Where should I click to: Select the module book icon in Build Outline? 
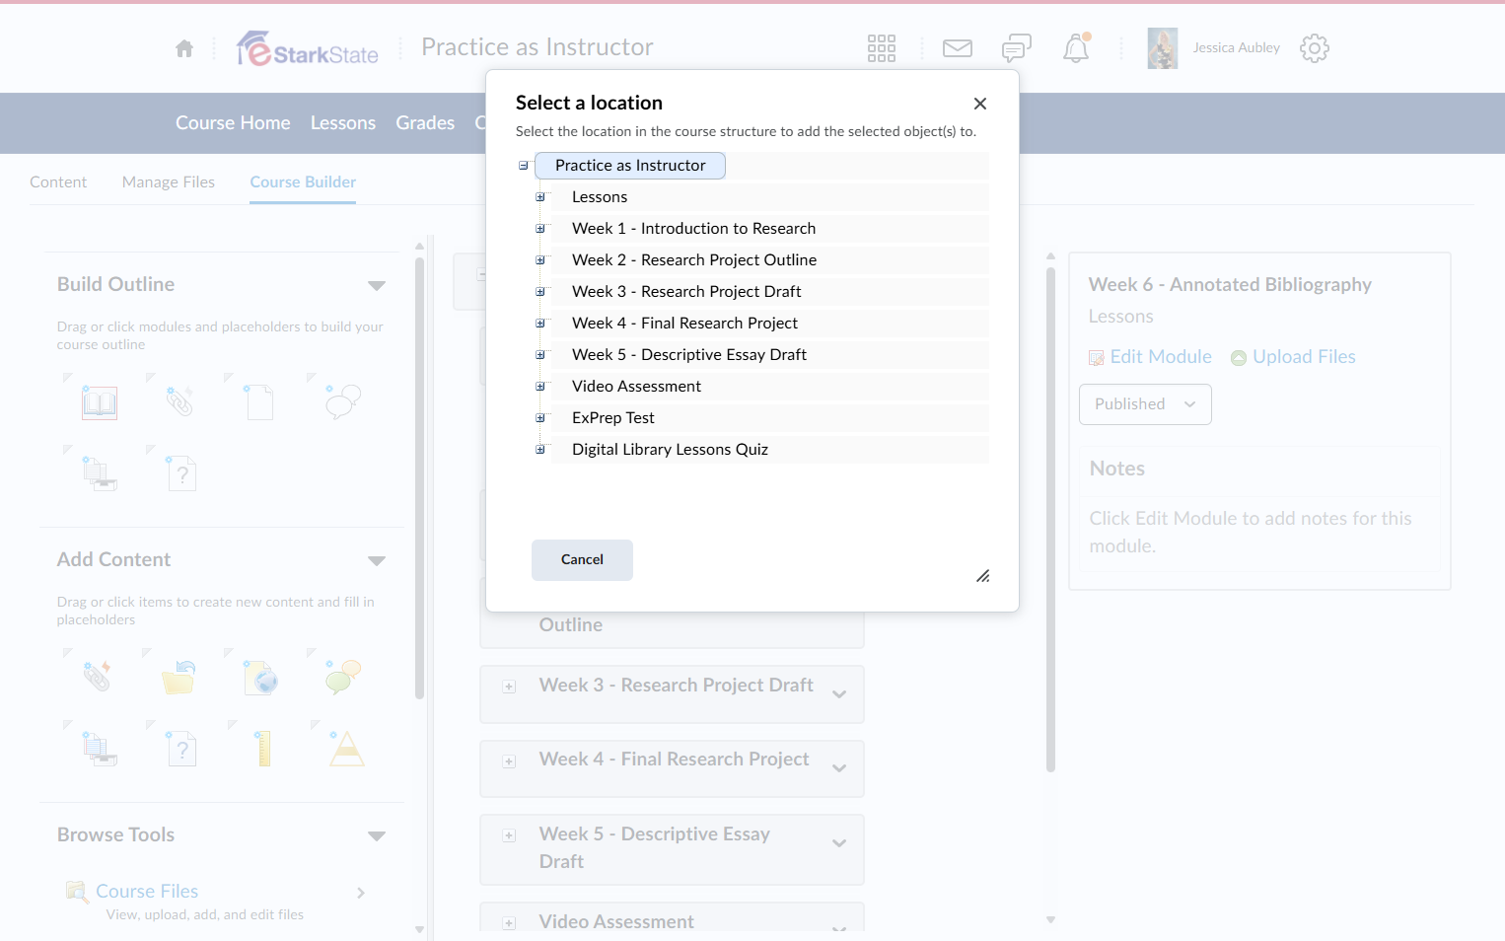(100, 402)
